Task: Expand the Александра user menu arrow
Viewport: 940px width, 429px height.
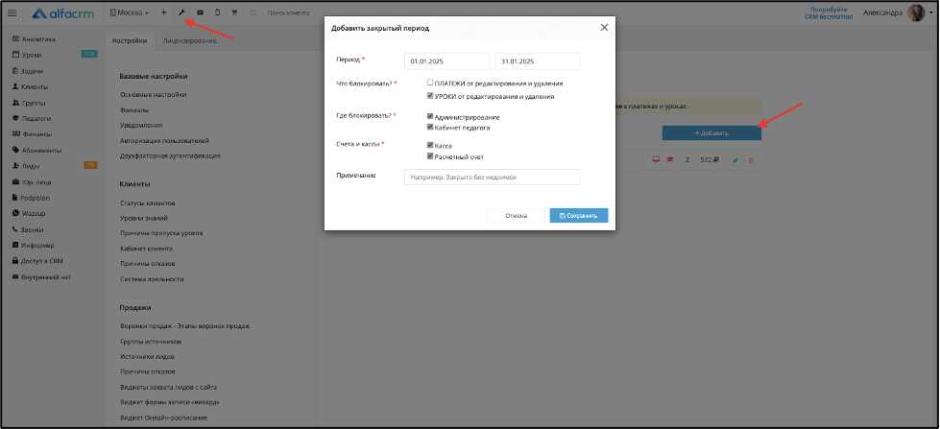Action: (932, 12)
